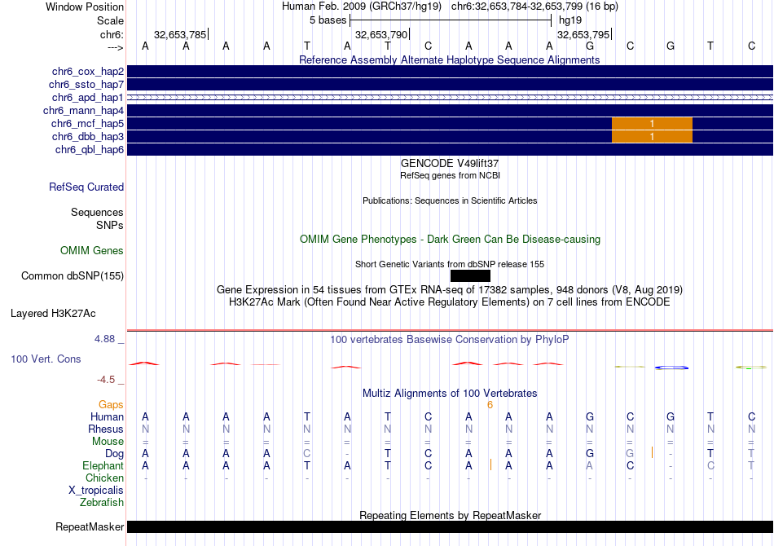Image resolution: width=774 pixels, height=546 pixels.
Task: Click OMIM Gene Phenotypes track title
Action: click(x=450, y=240)
